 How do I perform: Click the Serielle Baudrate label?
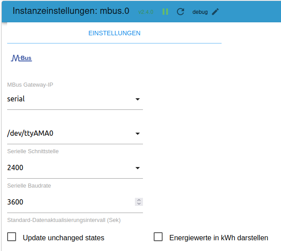29,186
